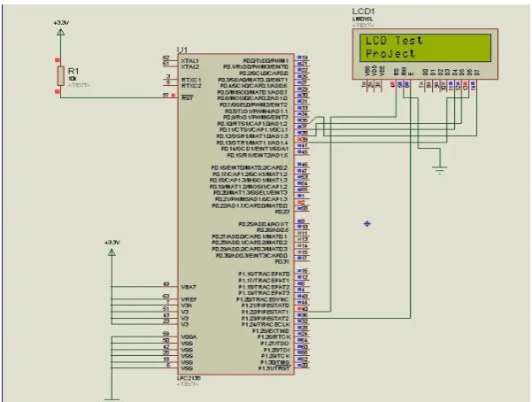
Task: Click the U1 reference label
Action: (x=182, y=50)
